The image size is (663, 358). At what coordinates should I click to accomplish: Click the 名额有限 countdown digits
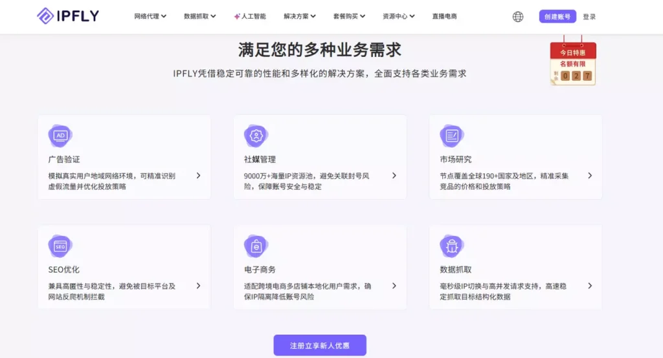pos(576,76)
